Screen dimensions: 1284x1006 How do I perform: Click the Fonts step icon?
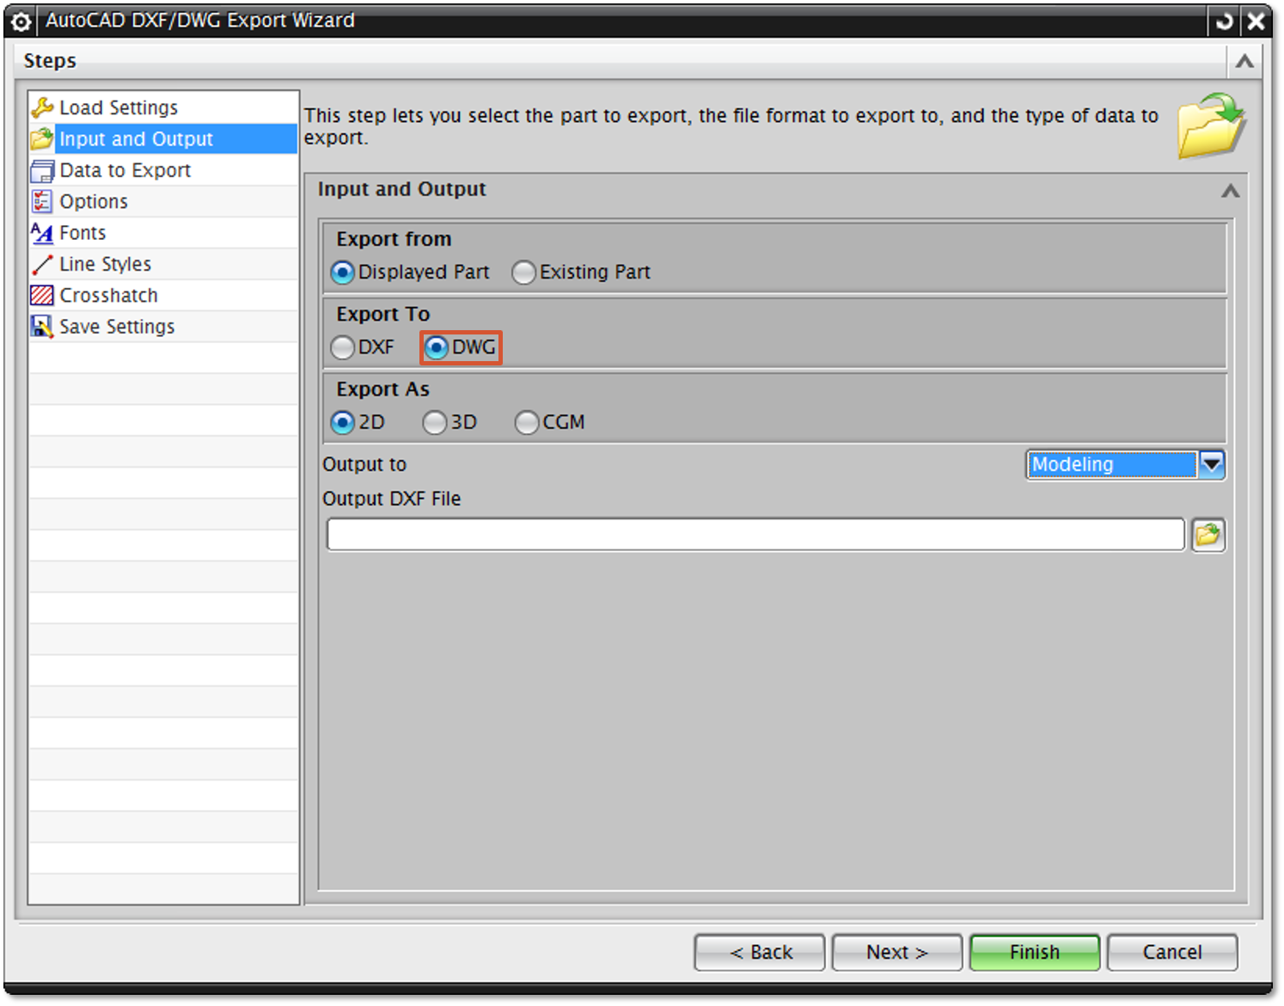tap(42, 233)
